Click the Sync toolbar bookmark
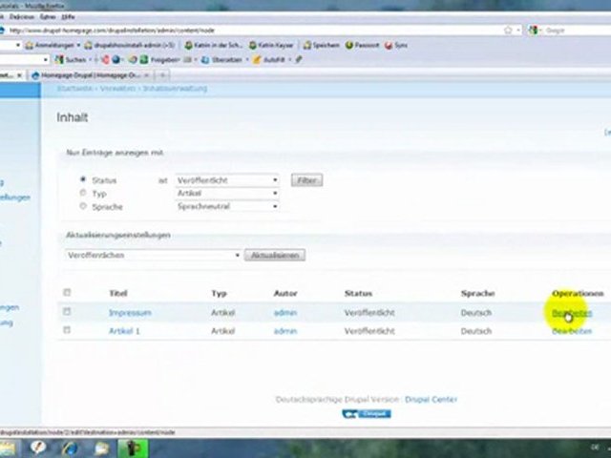Image resolution: width=611 pixels, height=458 pixels. pyautogui.click(x=400, y=45)
